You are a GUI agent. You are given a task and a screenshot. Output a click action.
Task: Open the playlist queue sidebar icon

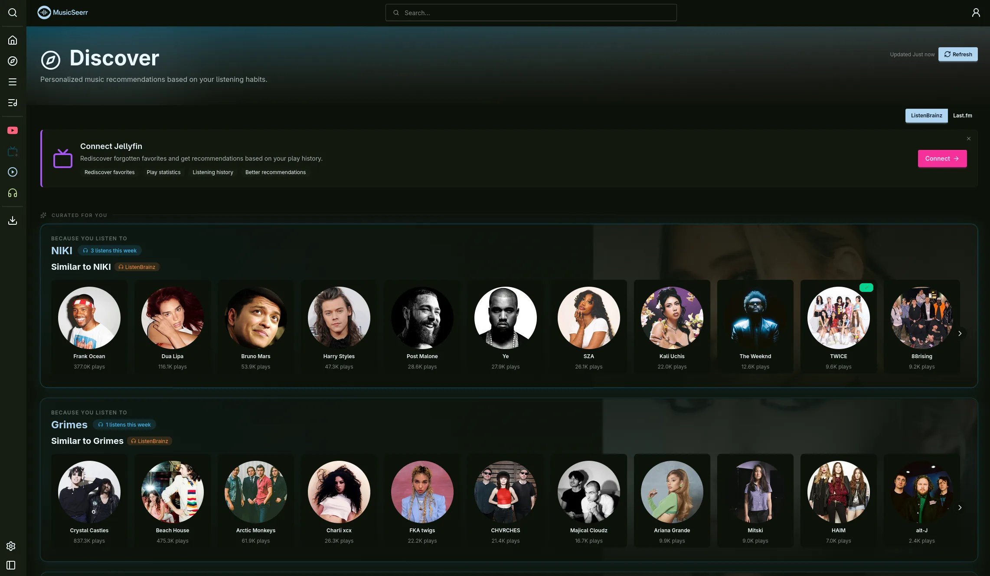click(x=13, y=103)
